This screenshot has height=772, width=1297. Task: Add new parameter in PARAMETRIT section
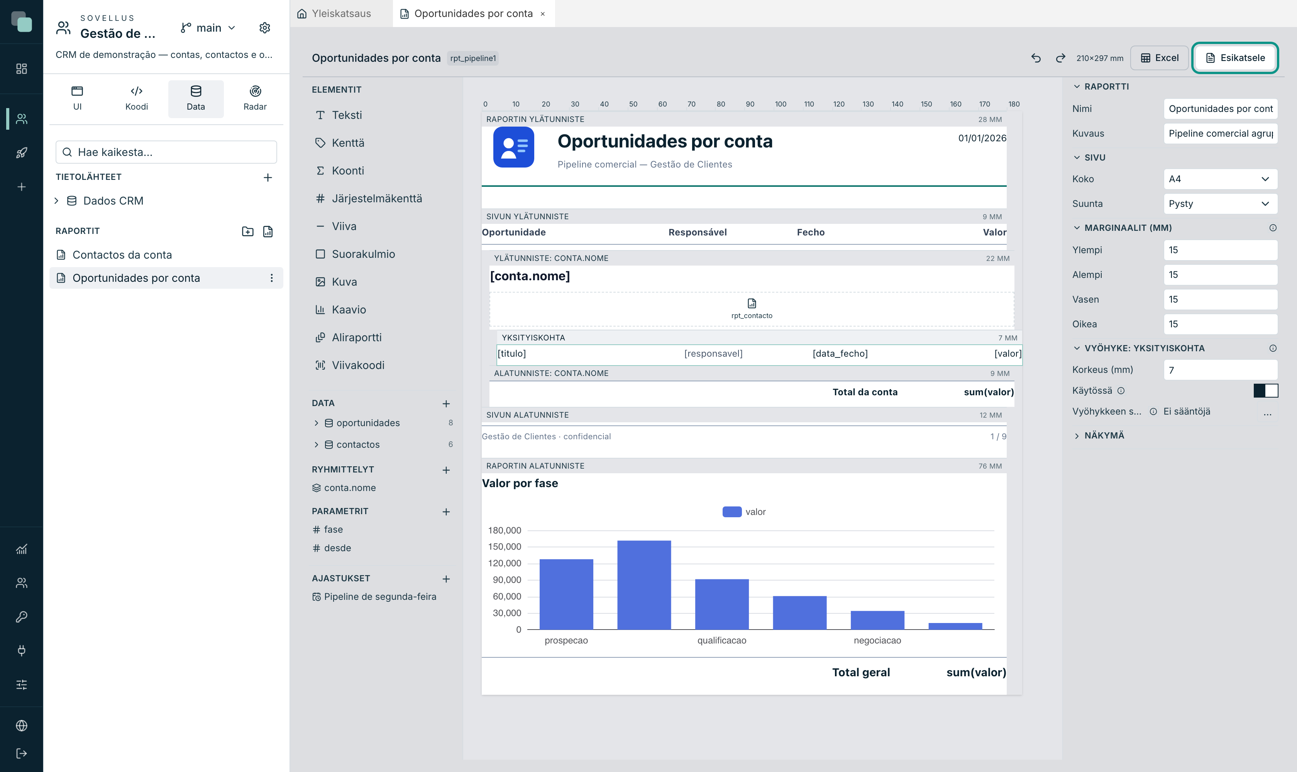pos(446,512)
